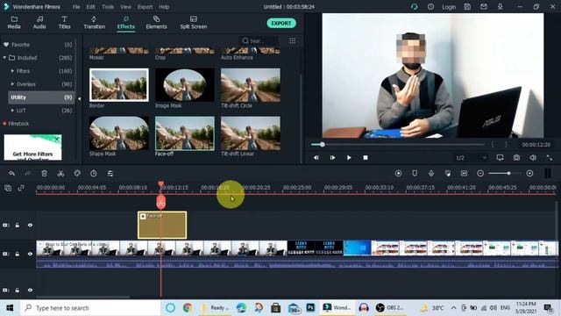Viewport: 561px width, 316px height.
Task: Select the Face-off effect thumbnail
Action: pyautogui.click(x=185, y=133)
